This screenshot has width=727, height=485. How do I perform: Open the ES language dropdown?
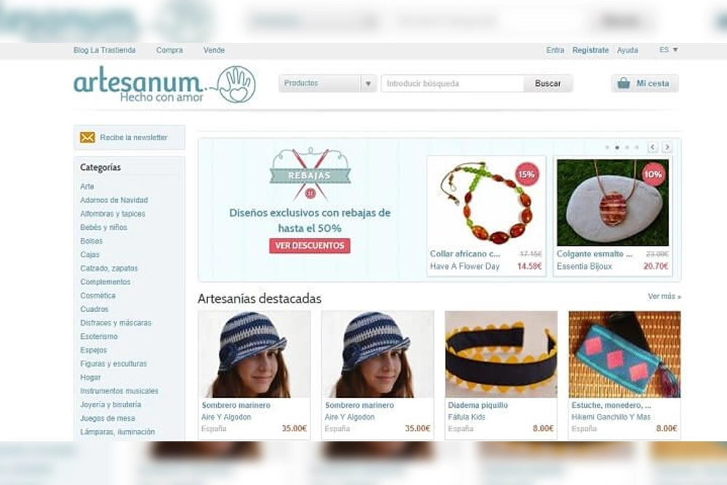coord(669,49)
